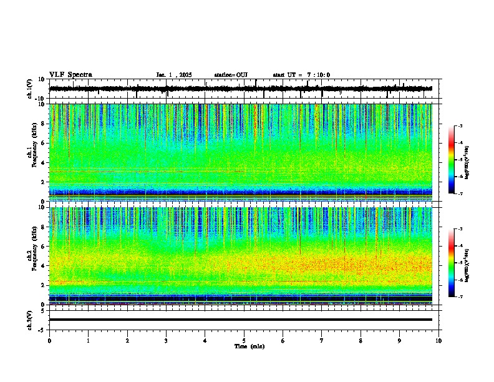Click the "Time (min)" axis label
The image size is (494, 382).
point(249,346)
